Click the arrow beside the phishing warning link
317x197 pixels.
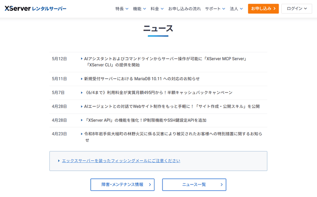[x=58, y=161]
